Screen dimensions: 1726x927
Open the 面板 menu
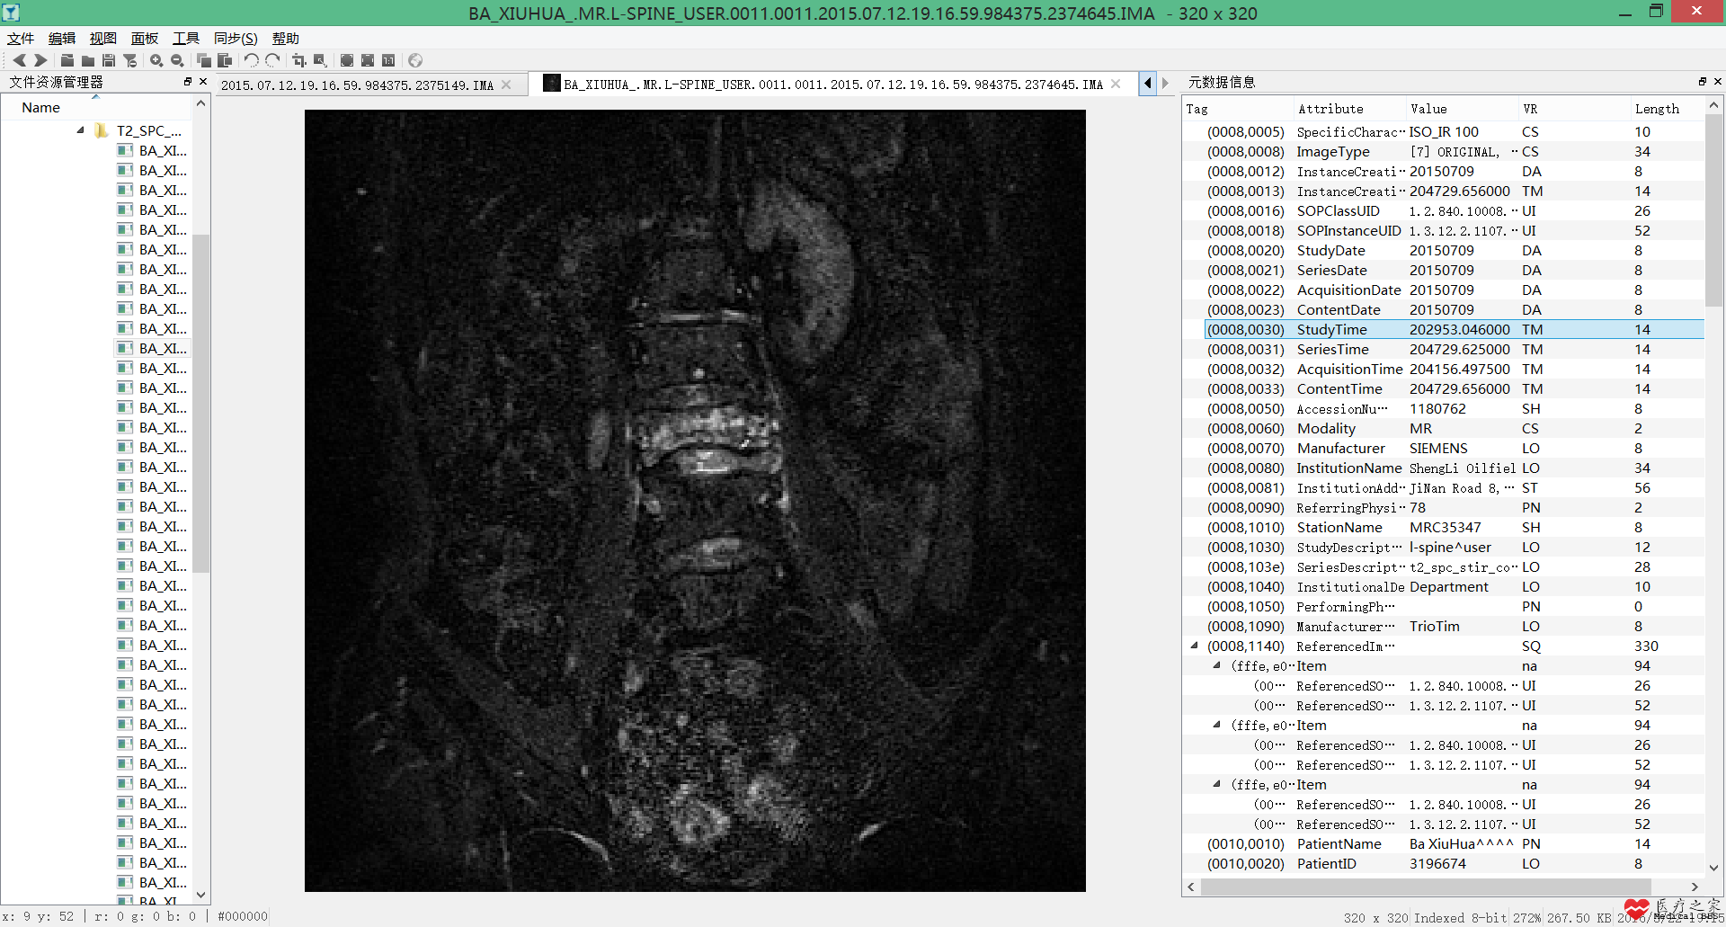point(145,39)
